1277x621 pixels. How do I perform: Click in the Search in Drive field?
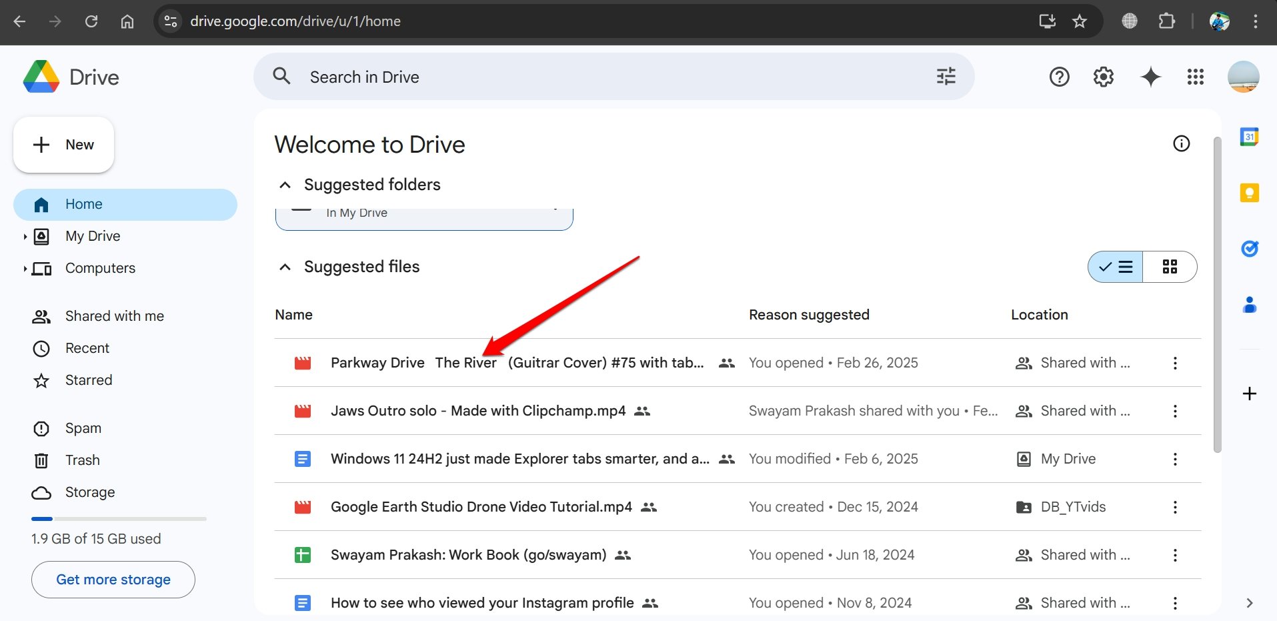(x=613, y=77)
